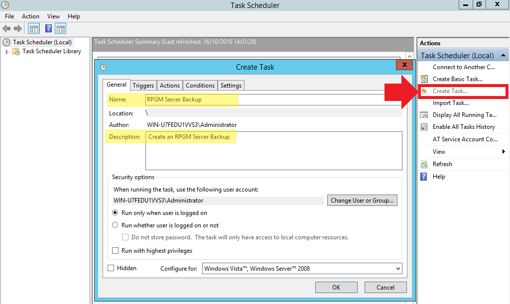Expand the Task Scheduler Library tree node
Screen dimensions: 510x304
pyautogui.click(x=7, y=52)
